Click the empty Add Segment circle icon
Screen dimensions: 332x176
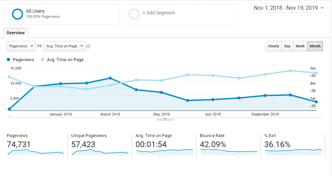tap(134, 14)
